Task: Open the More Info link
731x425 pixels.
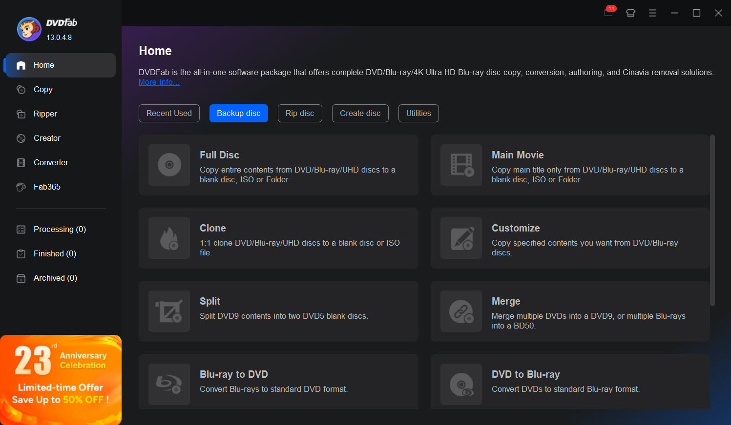Action: (159, 82)
